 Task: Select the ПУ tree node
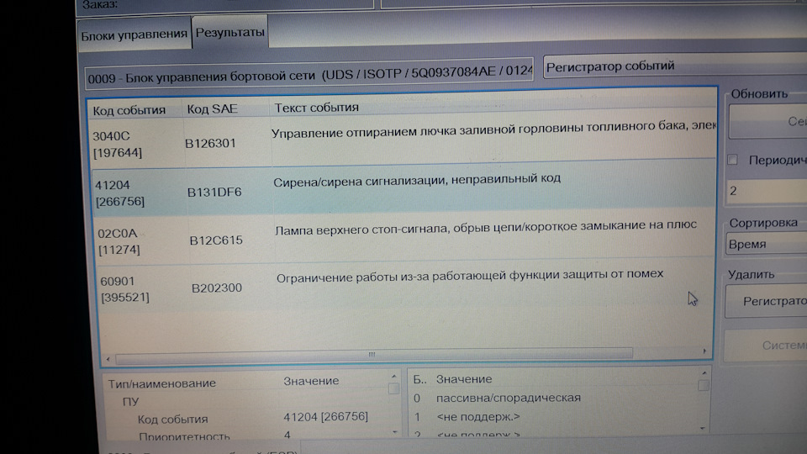131,402
